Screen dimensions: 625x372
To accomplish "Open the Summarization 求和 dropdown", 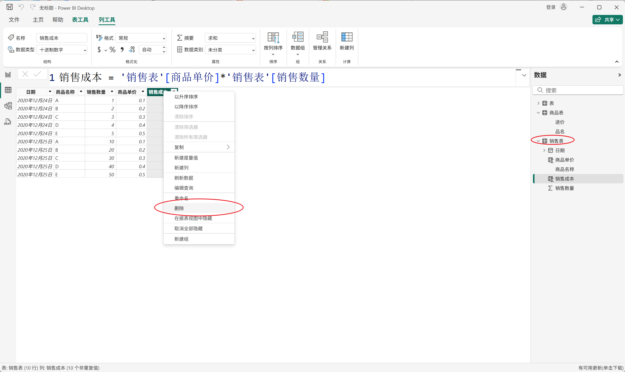I will [230, 38].
